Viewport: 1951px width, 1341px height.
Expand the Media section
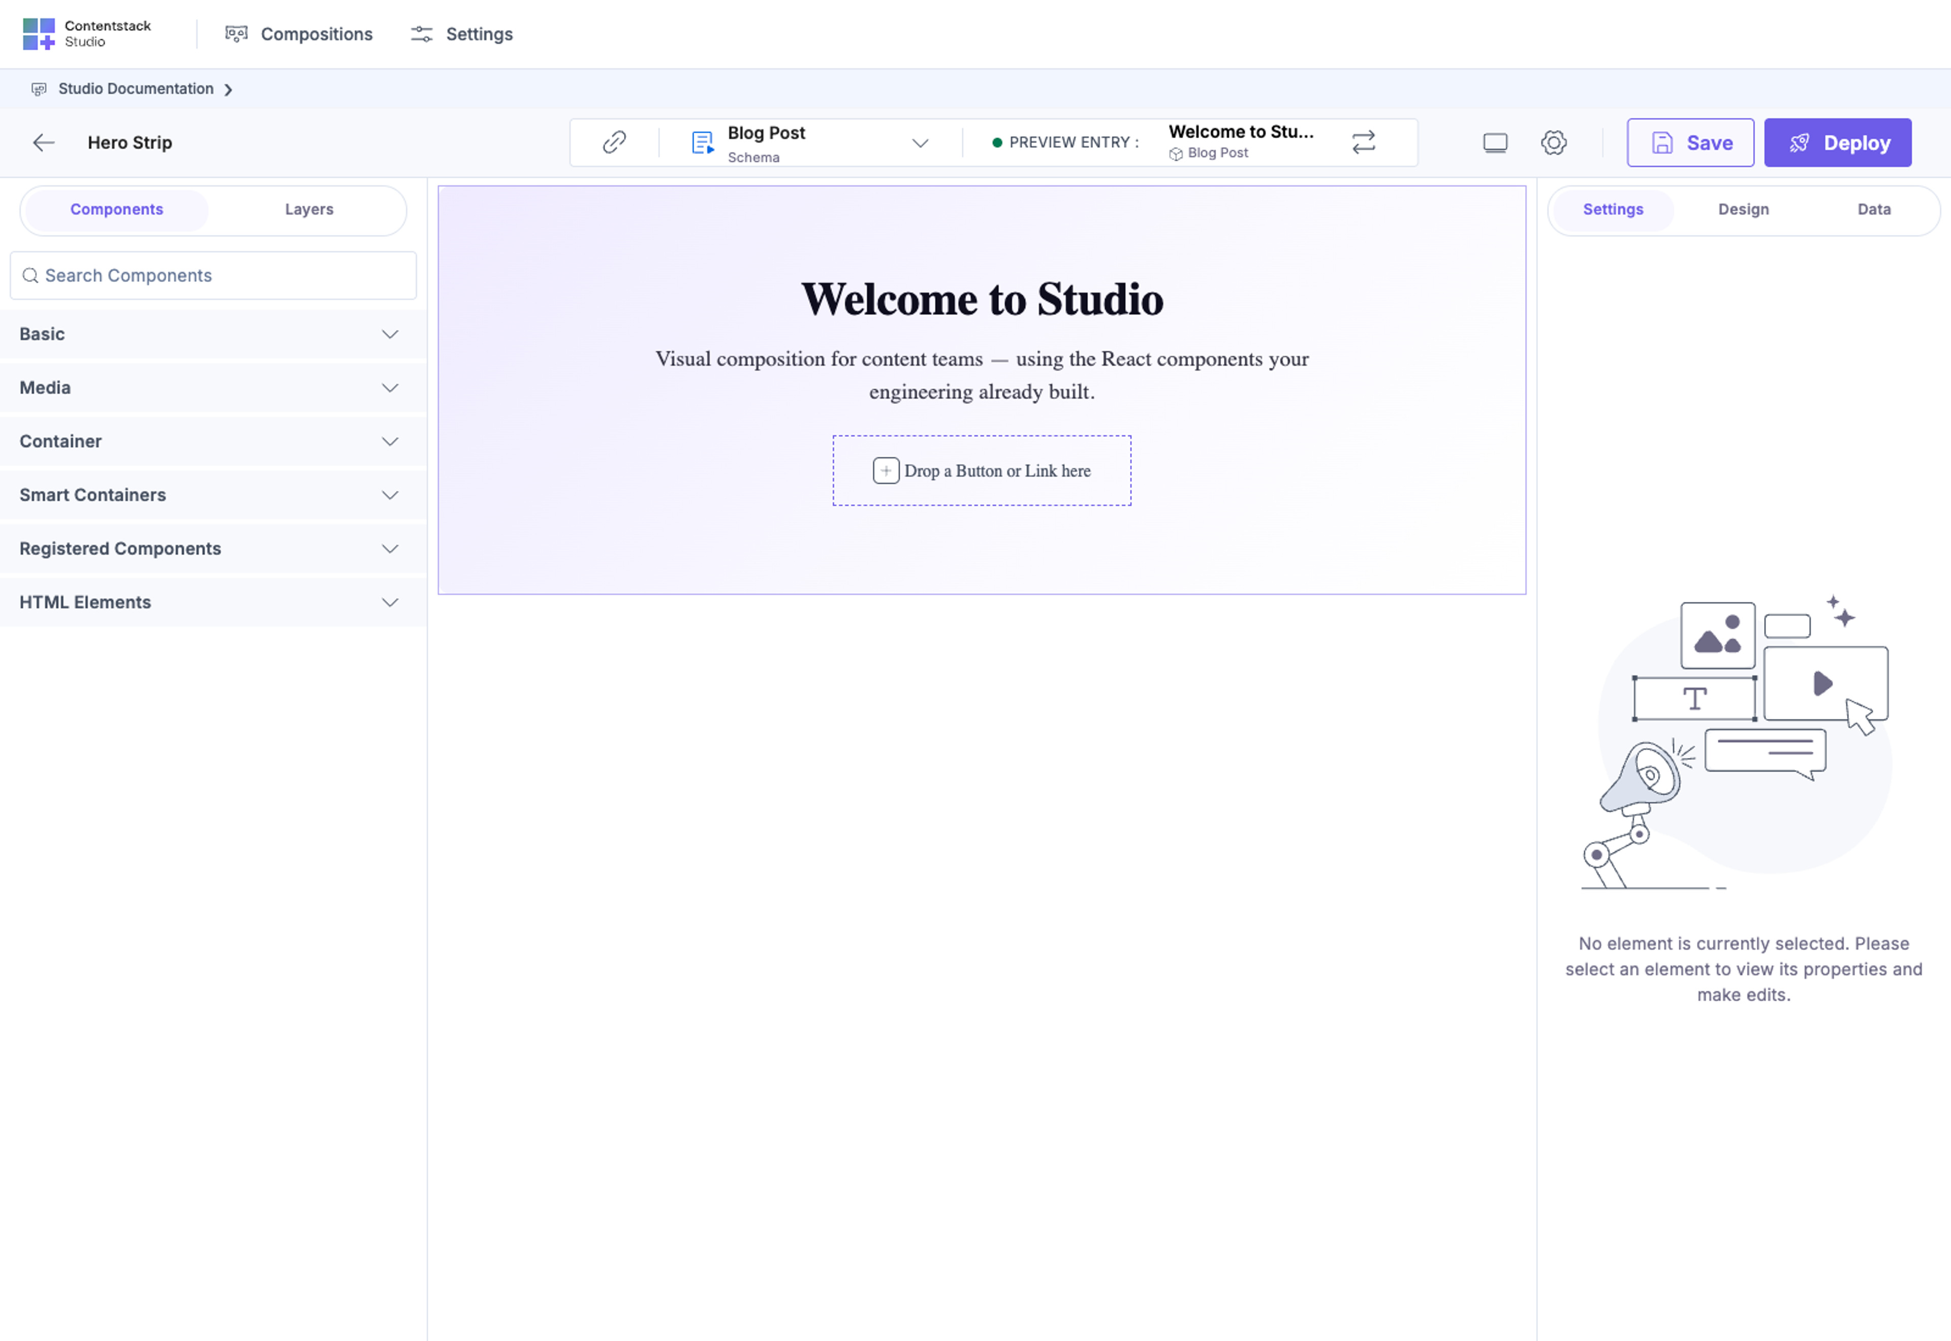[213, 388]
